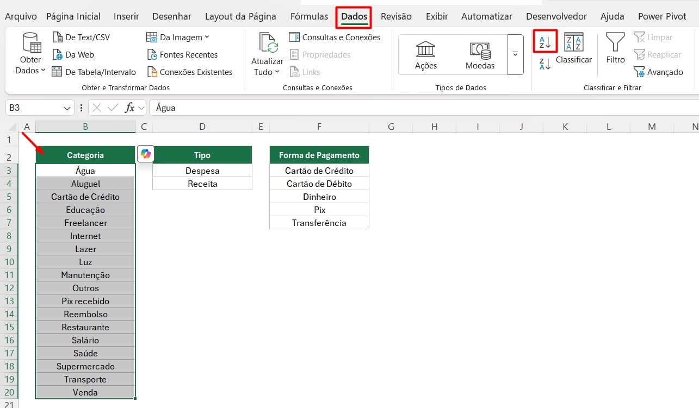Choose Da Web data source

click(73, 55)
